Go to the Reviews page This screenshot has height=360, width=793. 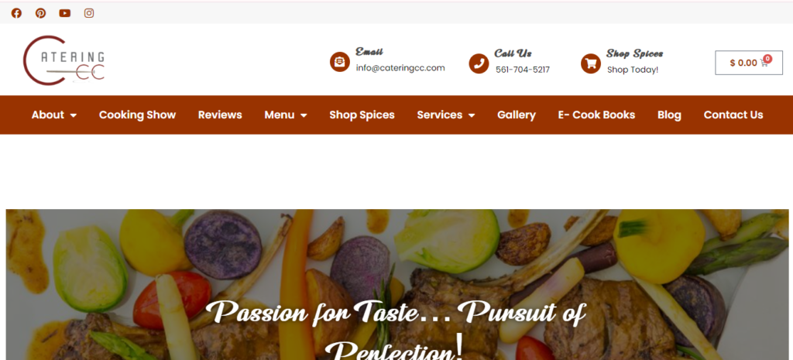(x=220, y=115)
